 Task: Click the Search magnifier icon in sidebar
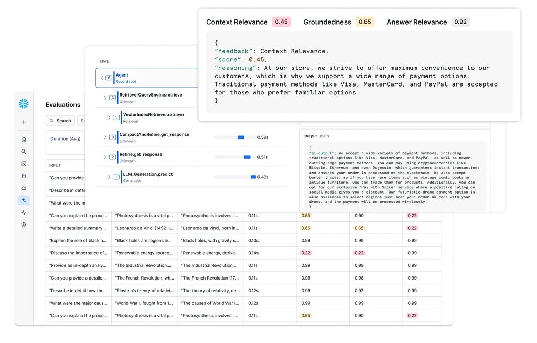tap(23, 151)
